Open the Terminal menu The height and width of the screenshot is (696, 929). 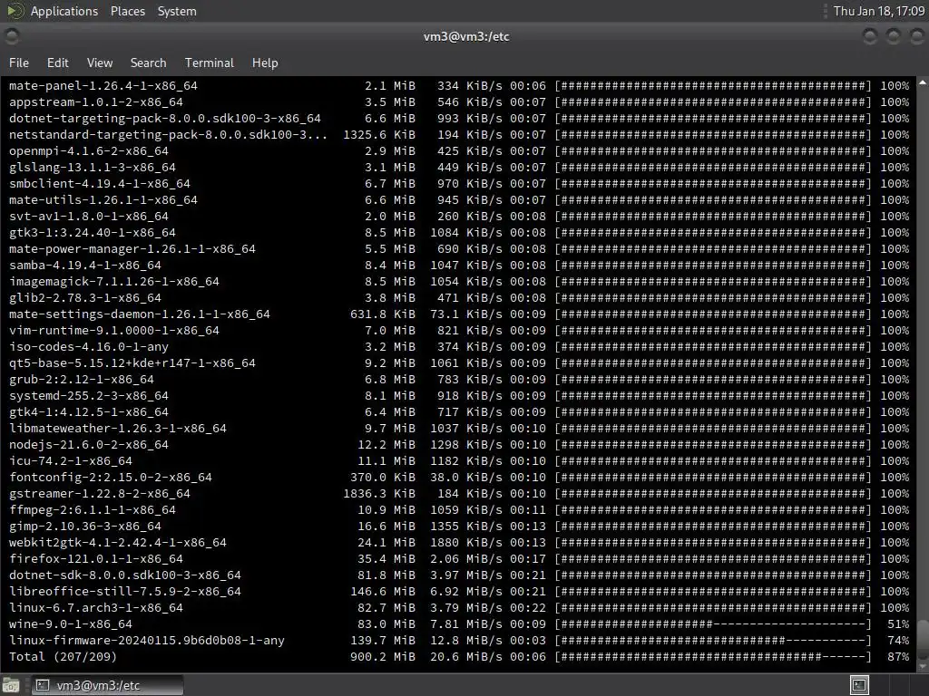pyautogui.click(x=210, y=63)
